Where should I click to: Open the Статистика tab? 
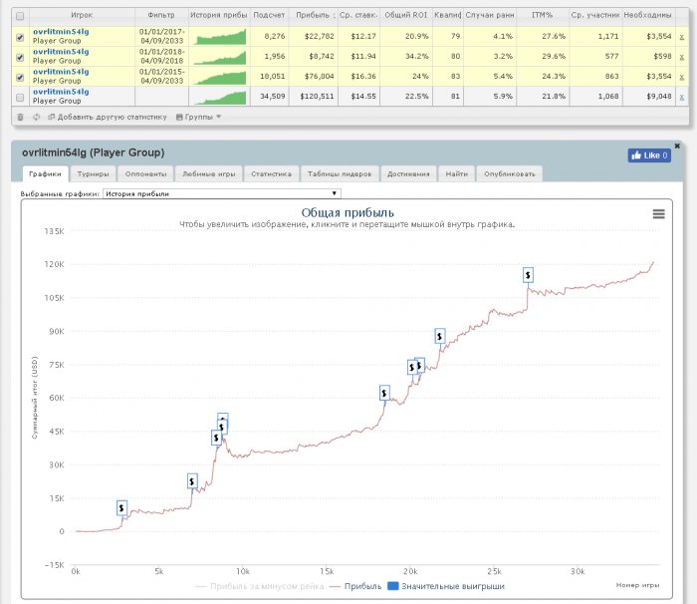point(270,173)
